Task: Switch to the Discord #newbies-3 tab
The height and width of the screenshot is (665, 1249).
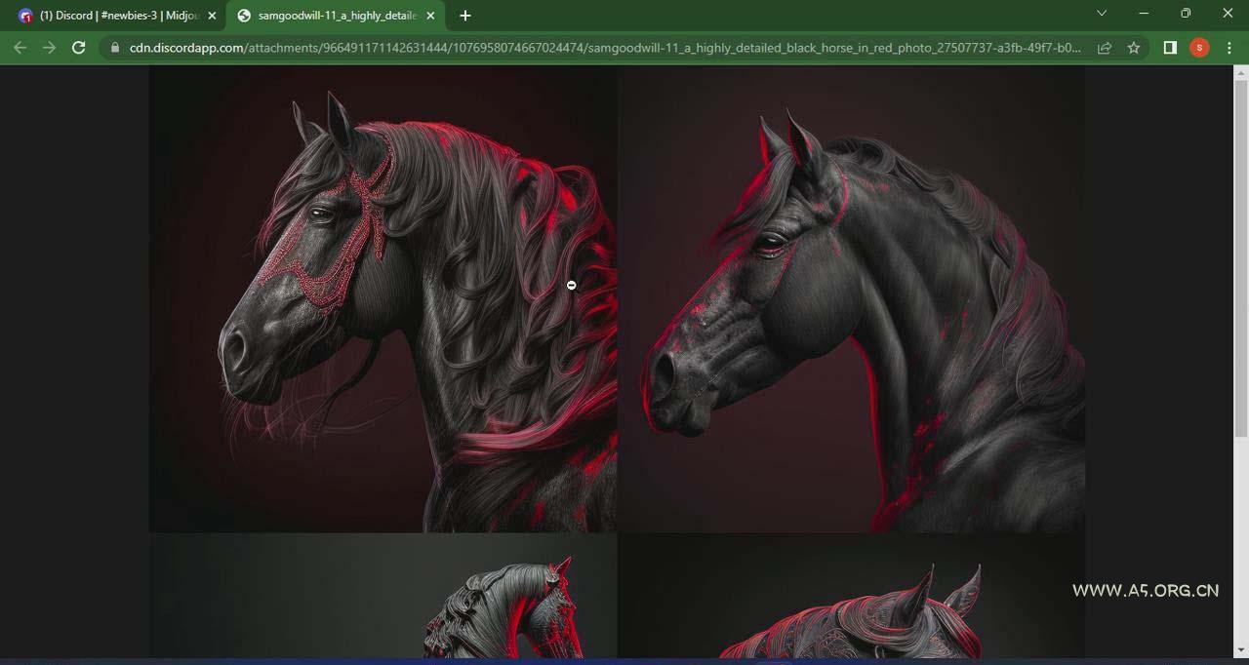Action: pyautogui.click(x=112, y=16)
